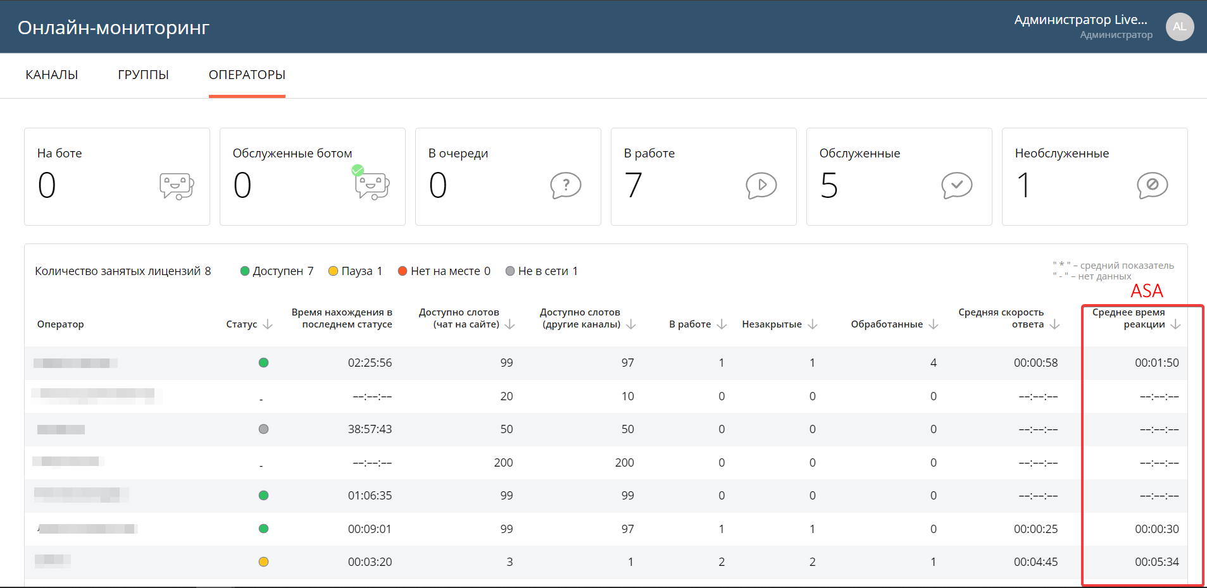Sort table by Незакрытые arrow
1207x588 pixels.
pyautogui.click(x=813, y=324)
